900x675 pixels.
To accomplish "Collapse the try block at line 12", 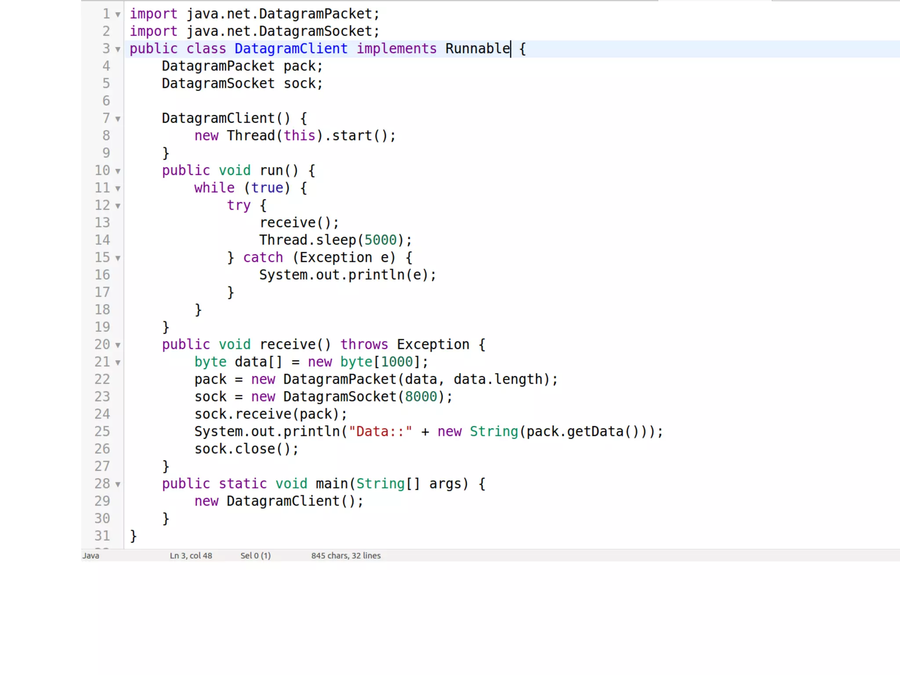I will (x=118, y=206).
